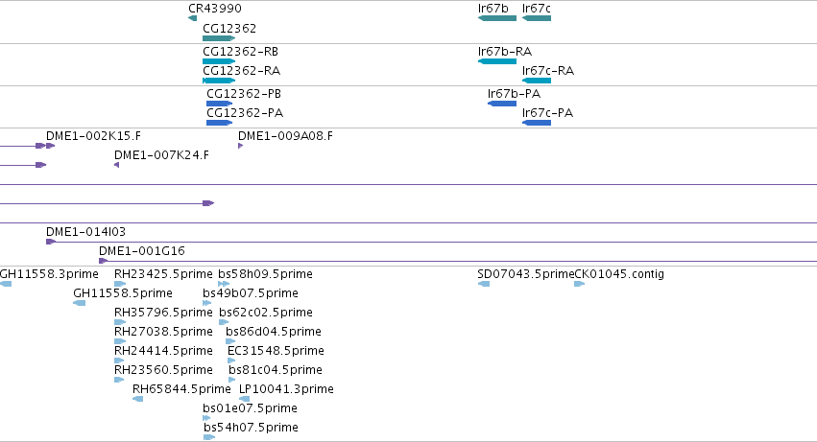Select the LP10041.3prime EST glyph
817x442 pixels.
point(244,399)
